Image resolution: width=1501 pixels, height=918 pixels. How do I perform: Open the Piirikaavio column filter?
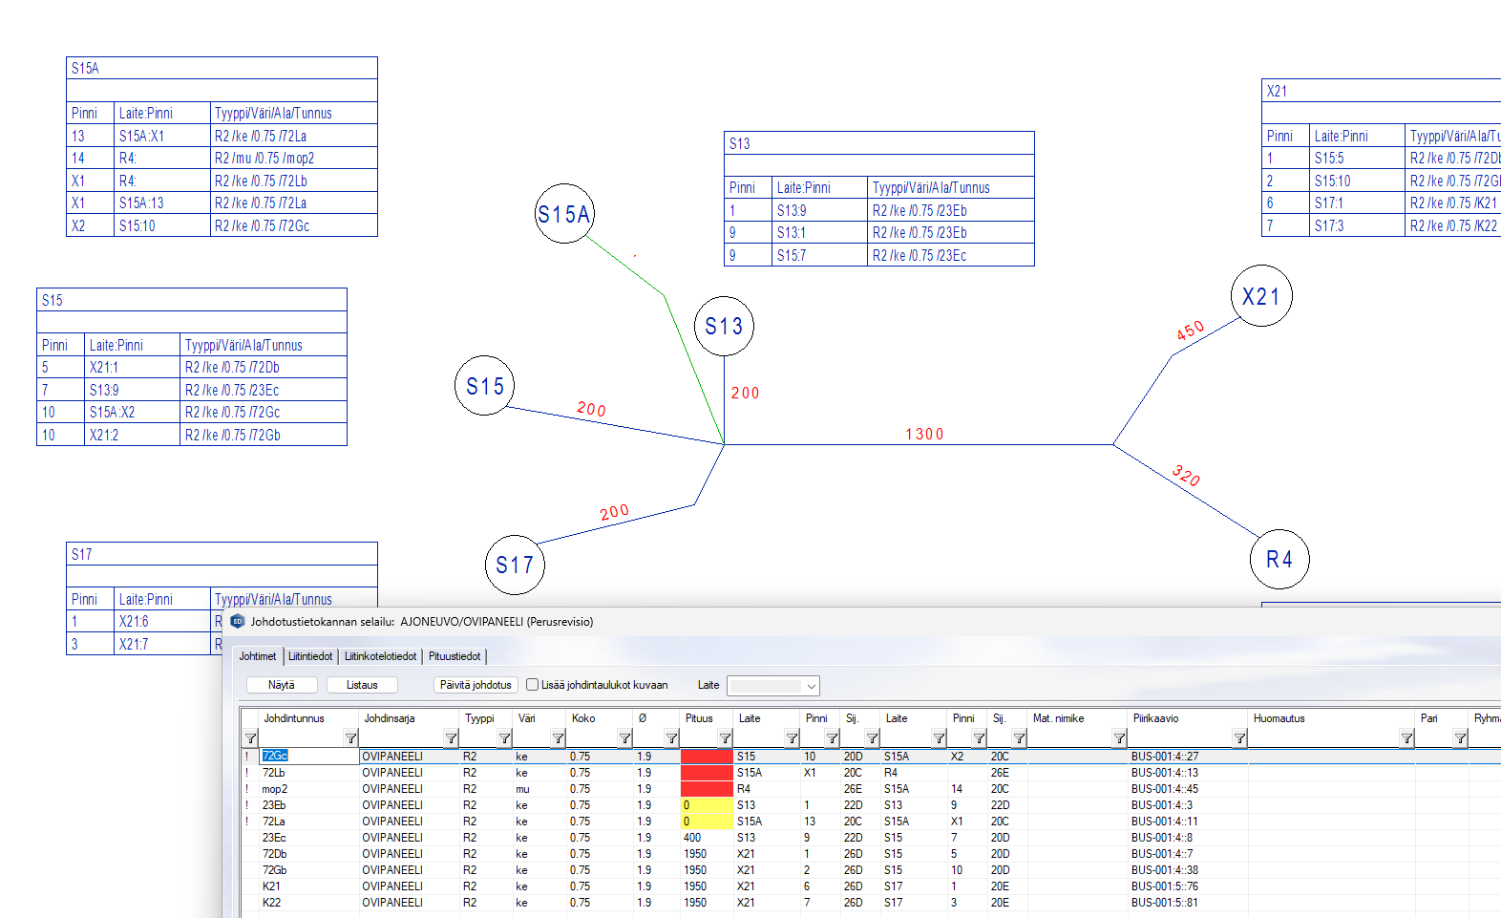coord(1238,738)
